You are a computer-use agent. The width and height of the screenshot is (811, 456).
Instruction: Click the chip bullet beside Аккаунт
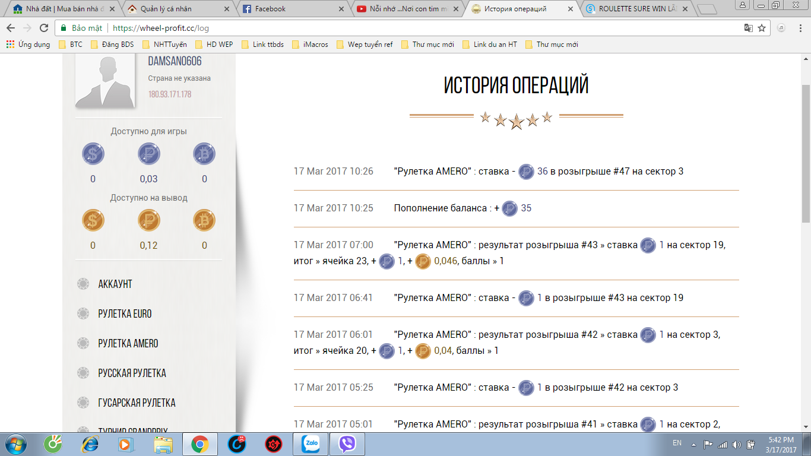84,284
